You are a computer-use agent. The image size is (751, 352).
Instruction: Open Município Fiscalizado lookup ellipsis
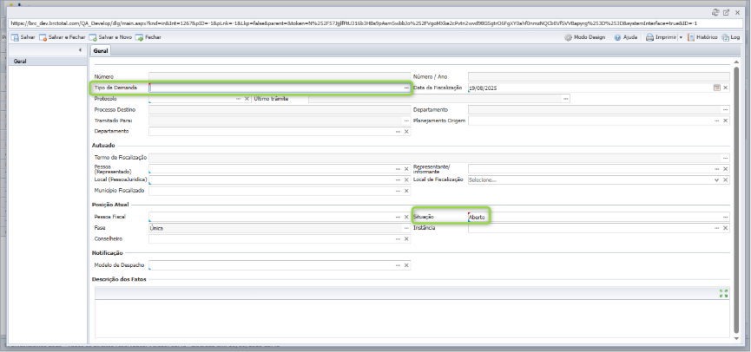[398, 191]
